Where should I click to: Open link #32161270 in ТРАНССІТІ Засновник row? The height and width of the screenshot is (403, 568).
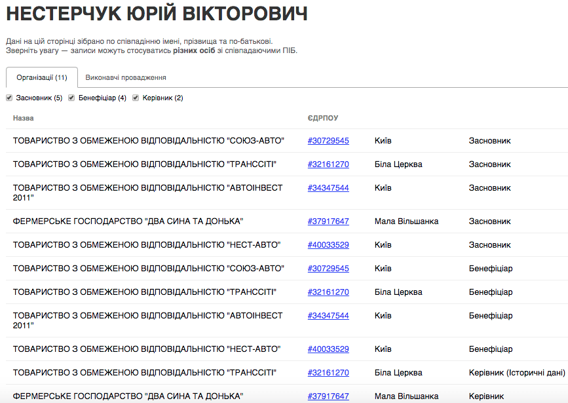click(x=328, y=164)
